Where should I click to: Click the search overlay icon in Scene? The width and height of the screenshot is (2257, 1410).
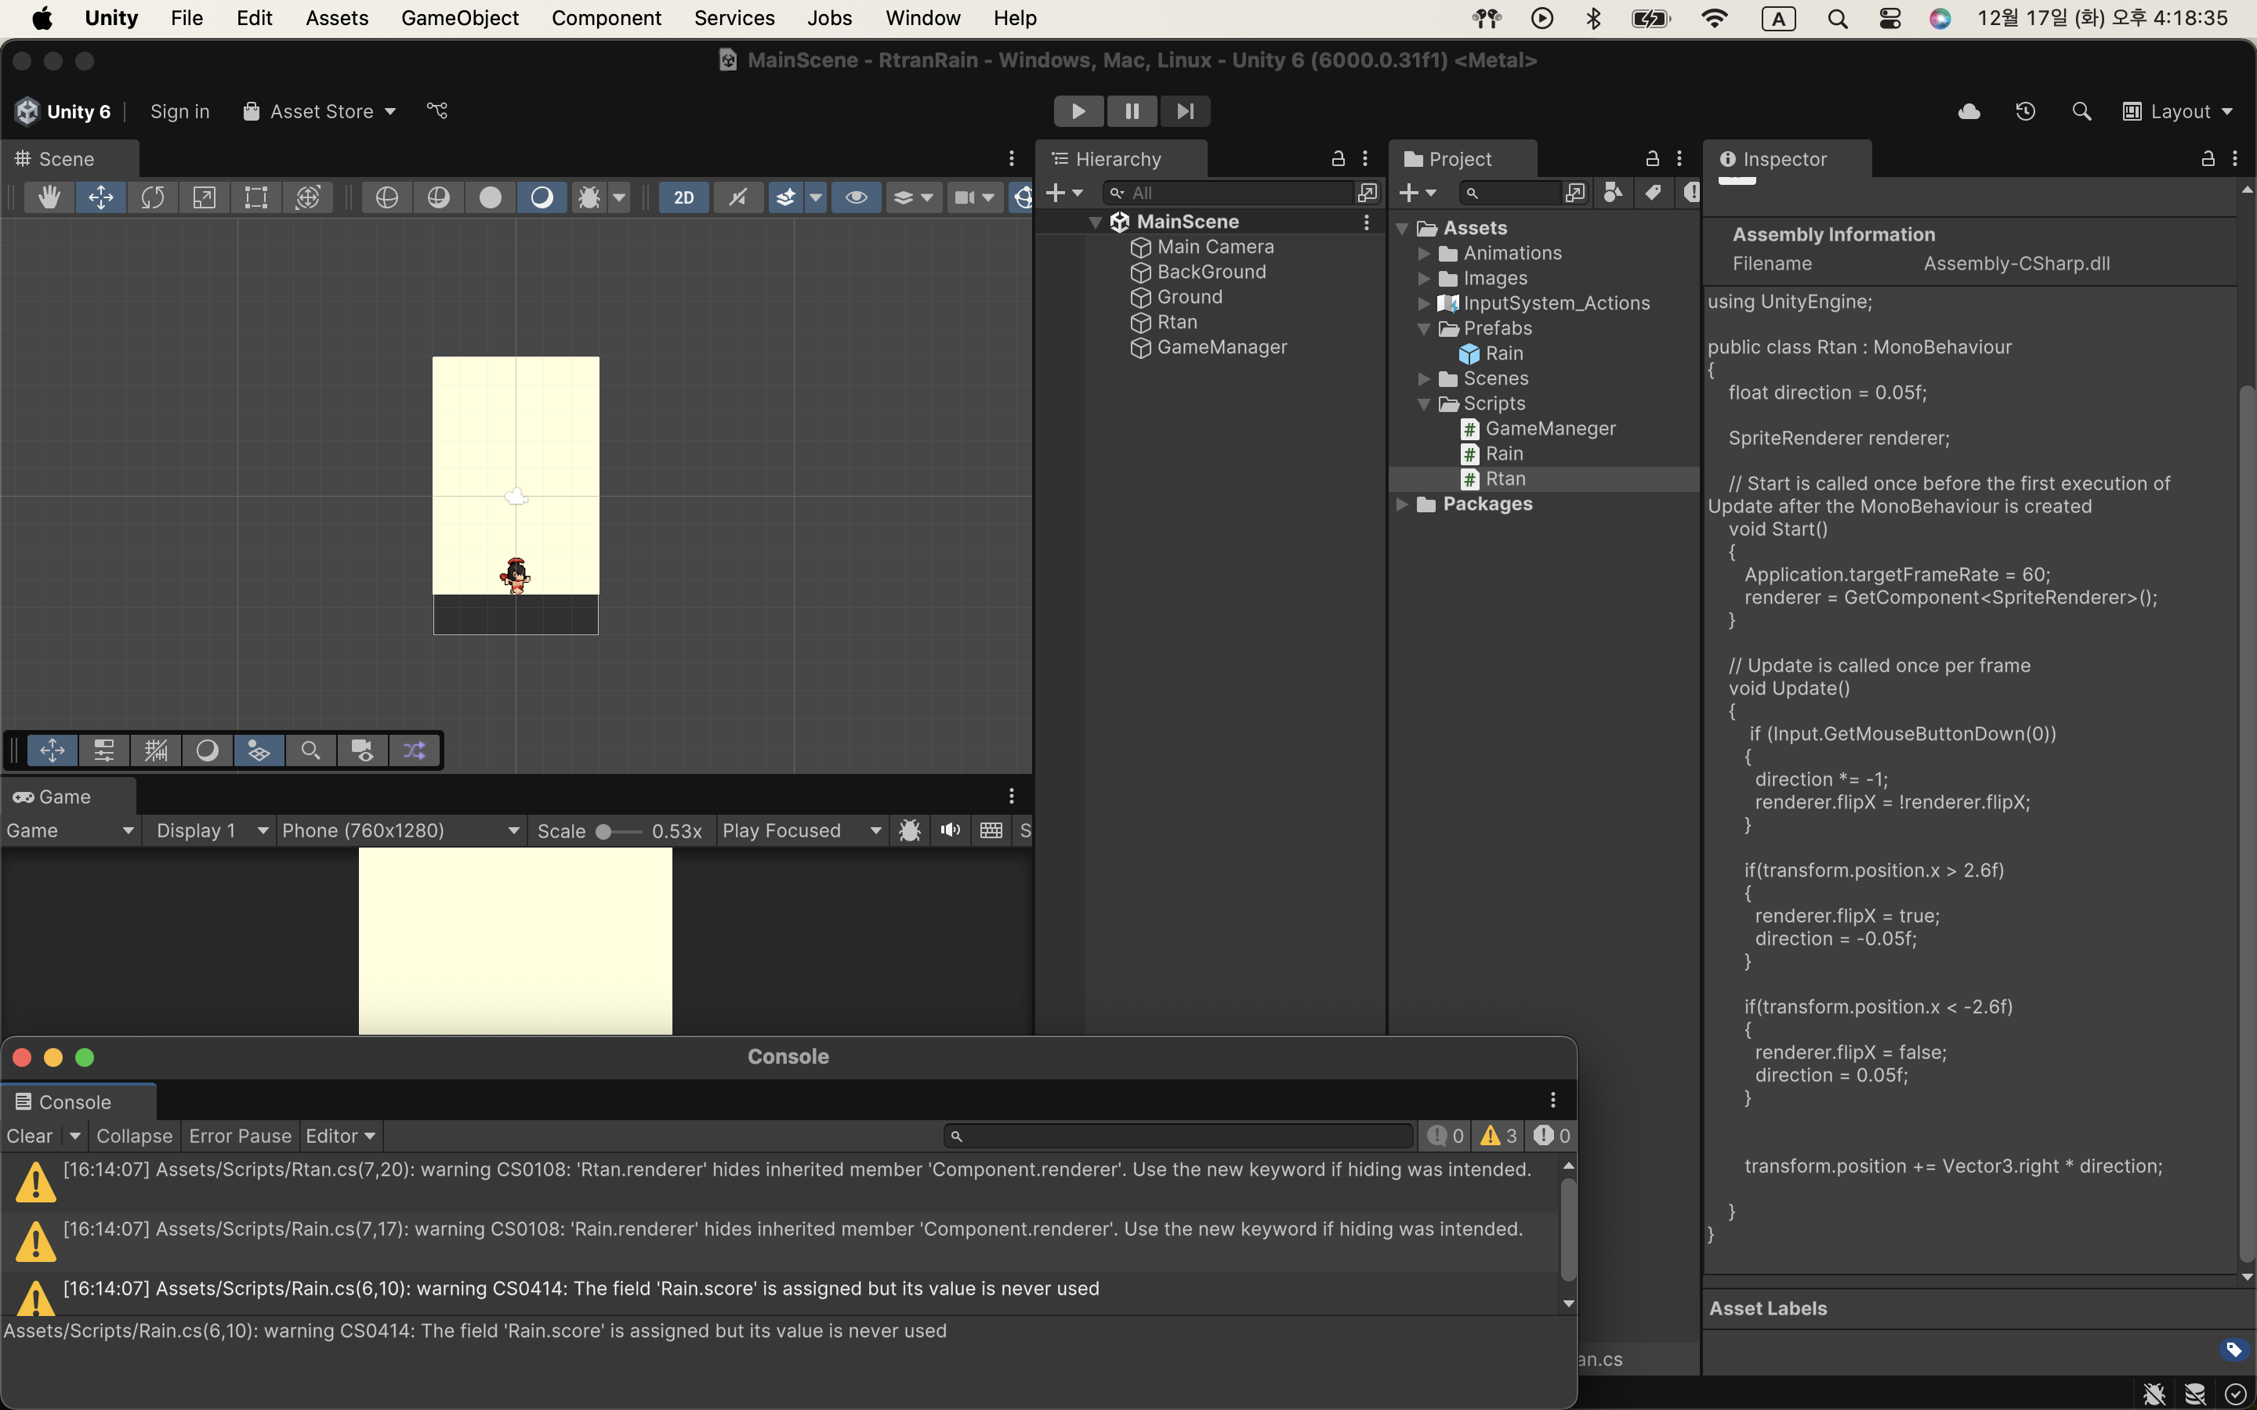click(310, 750)
